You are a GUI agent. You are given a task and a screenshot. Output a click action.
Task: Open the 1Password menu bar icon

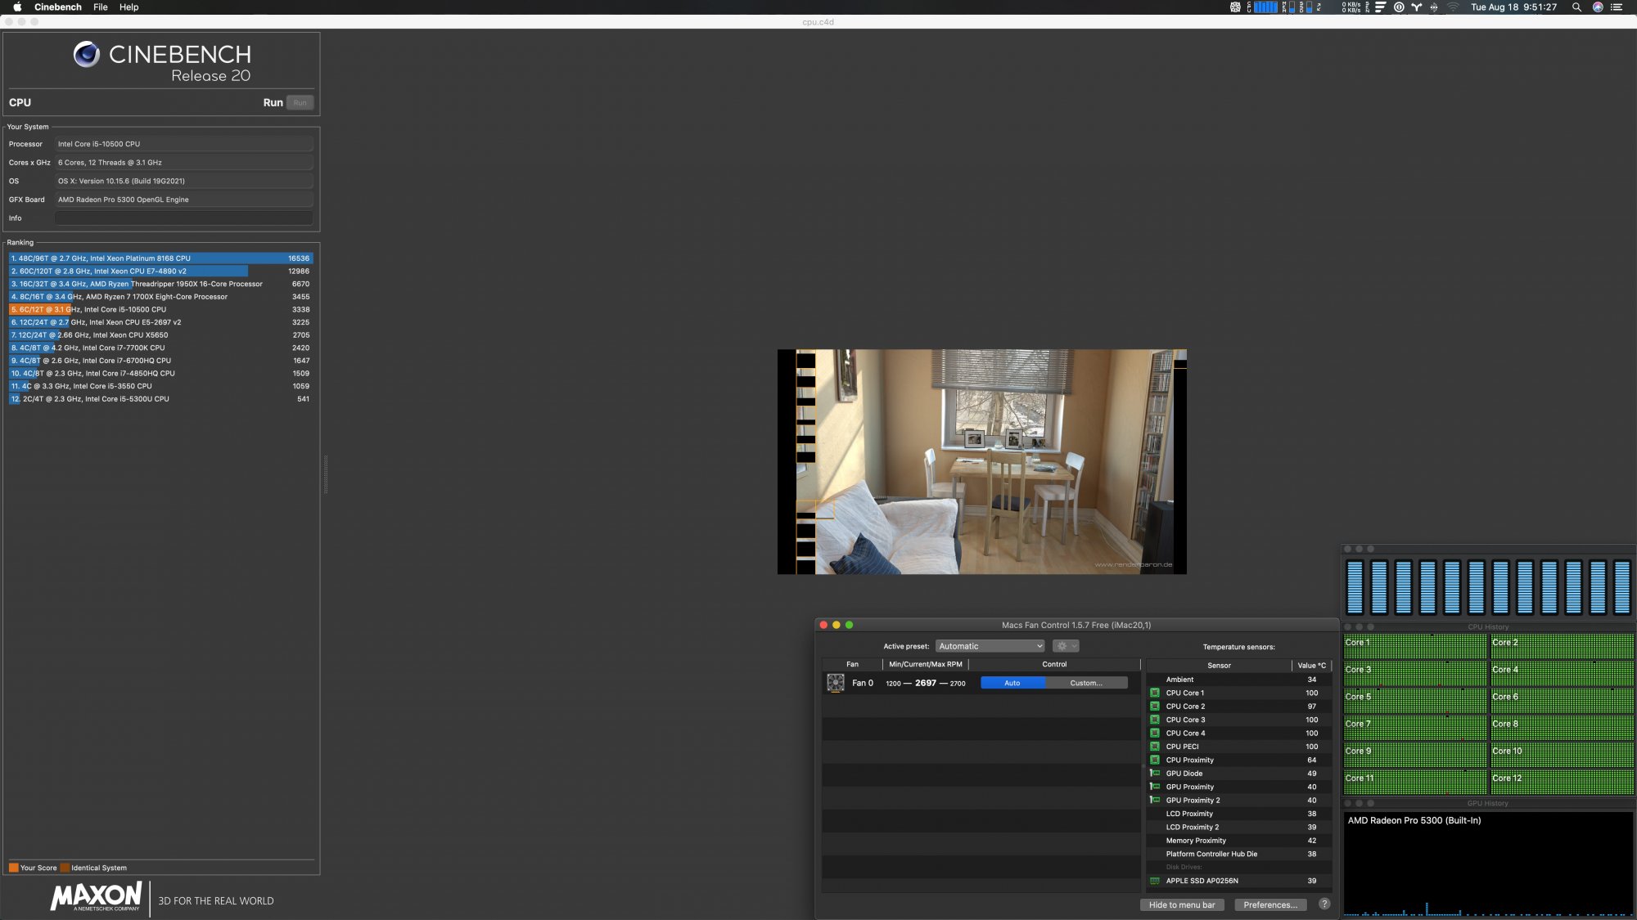coord(1399,7)
